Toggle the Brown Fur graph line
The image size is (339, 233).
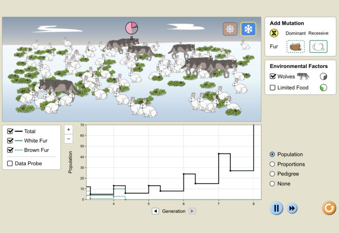(11, 150)
